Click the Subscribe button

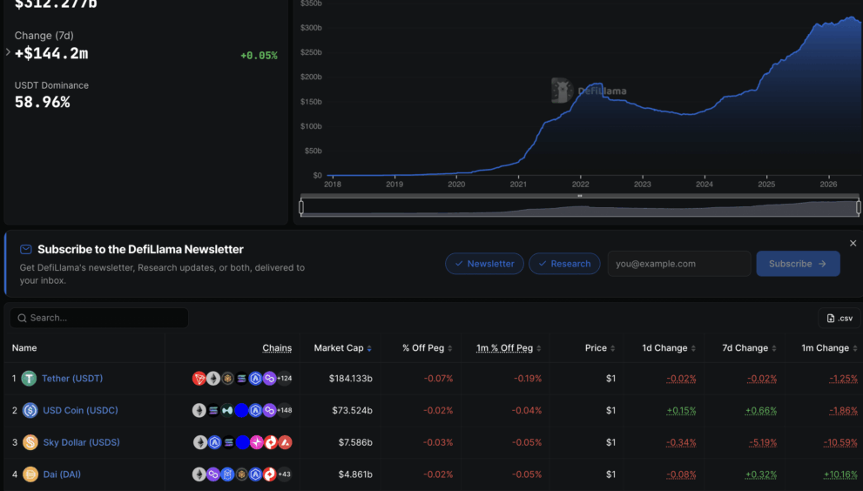798,264
